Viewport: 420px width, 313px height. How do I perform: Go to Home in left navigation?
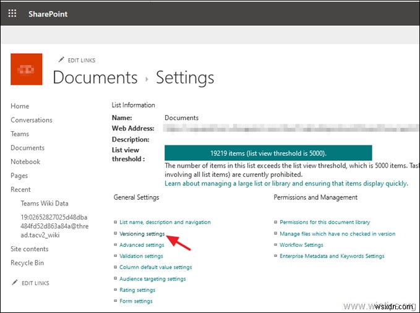pyautogui.click(x=20, y=106)
